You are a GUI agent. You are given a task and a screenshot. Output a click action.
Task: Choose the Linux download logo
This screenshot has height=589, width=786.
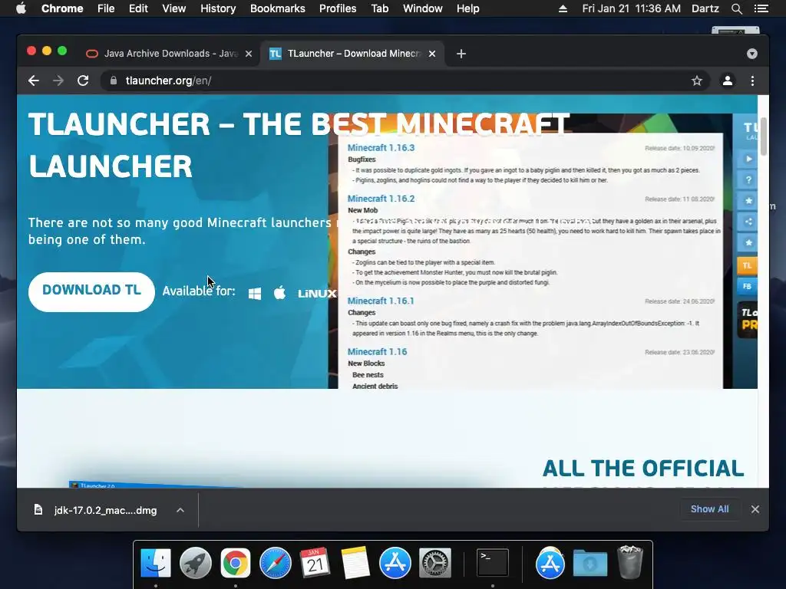317,294
